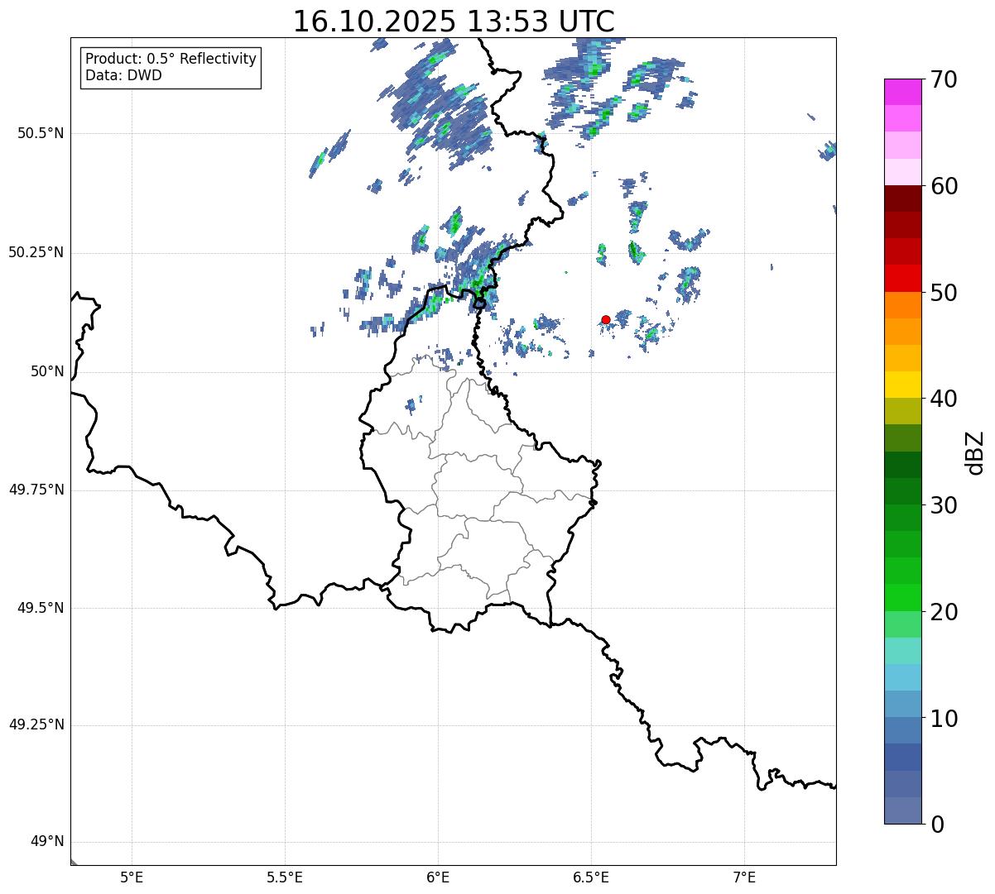This screenshot has height=894, width=995.
Task: Click the dBZ colorbar axis label
Action: [974, 452]
